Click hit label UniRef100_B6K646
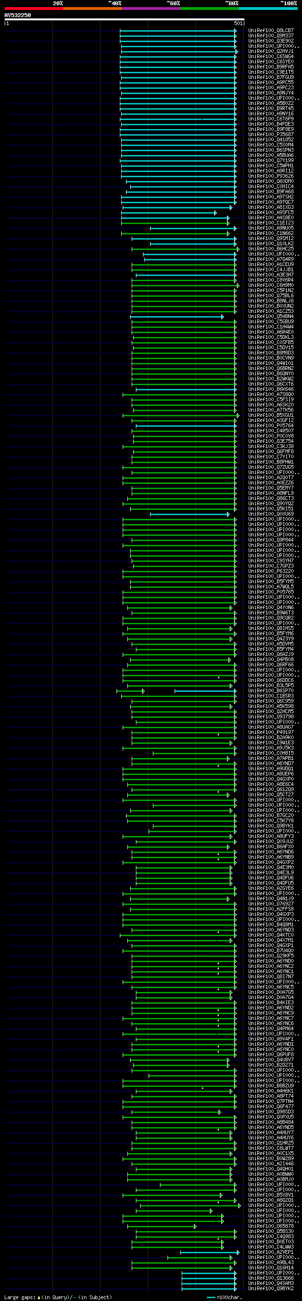302x1301 pixels. [271, 389]
